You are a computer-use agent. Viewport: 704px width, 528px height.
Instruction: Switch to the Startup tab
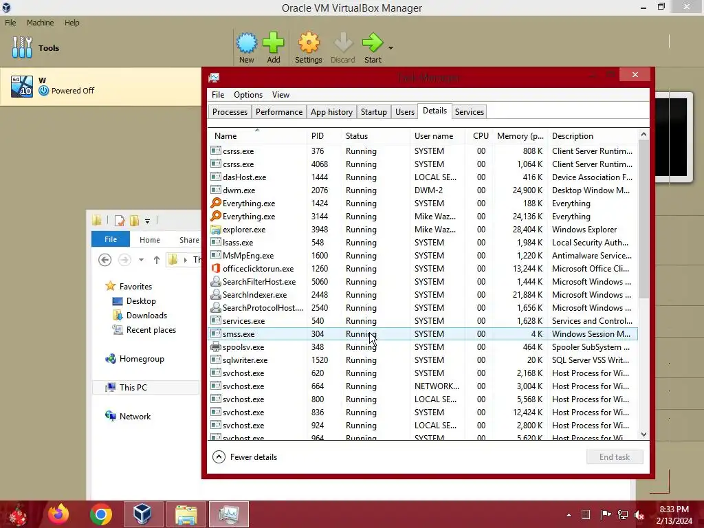pos(373,112)
